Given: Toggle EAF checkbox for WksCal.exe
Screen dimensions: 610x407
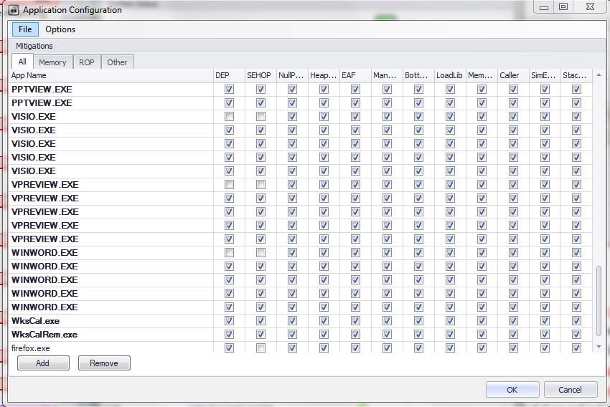Looking at the screenshot, I should [355, 321].
